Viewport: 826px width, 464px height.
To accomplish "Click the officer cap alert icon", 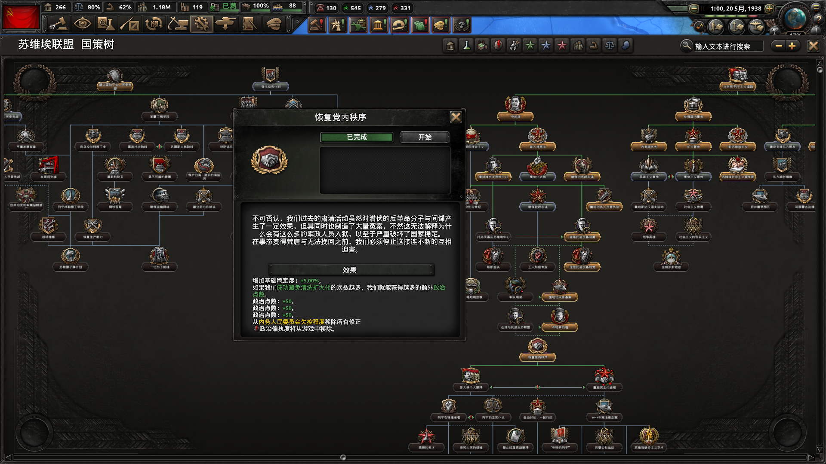I will pos(441,25).
